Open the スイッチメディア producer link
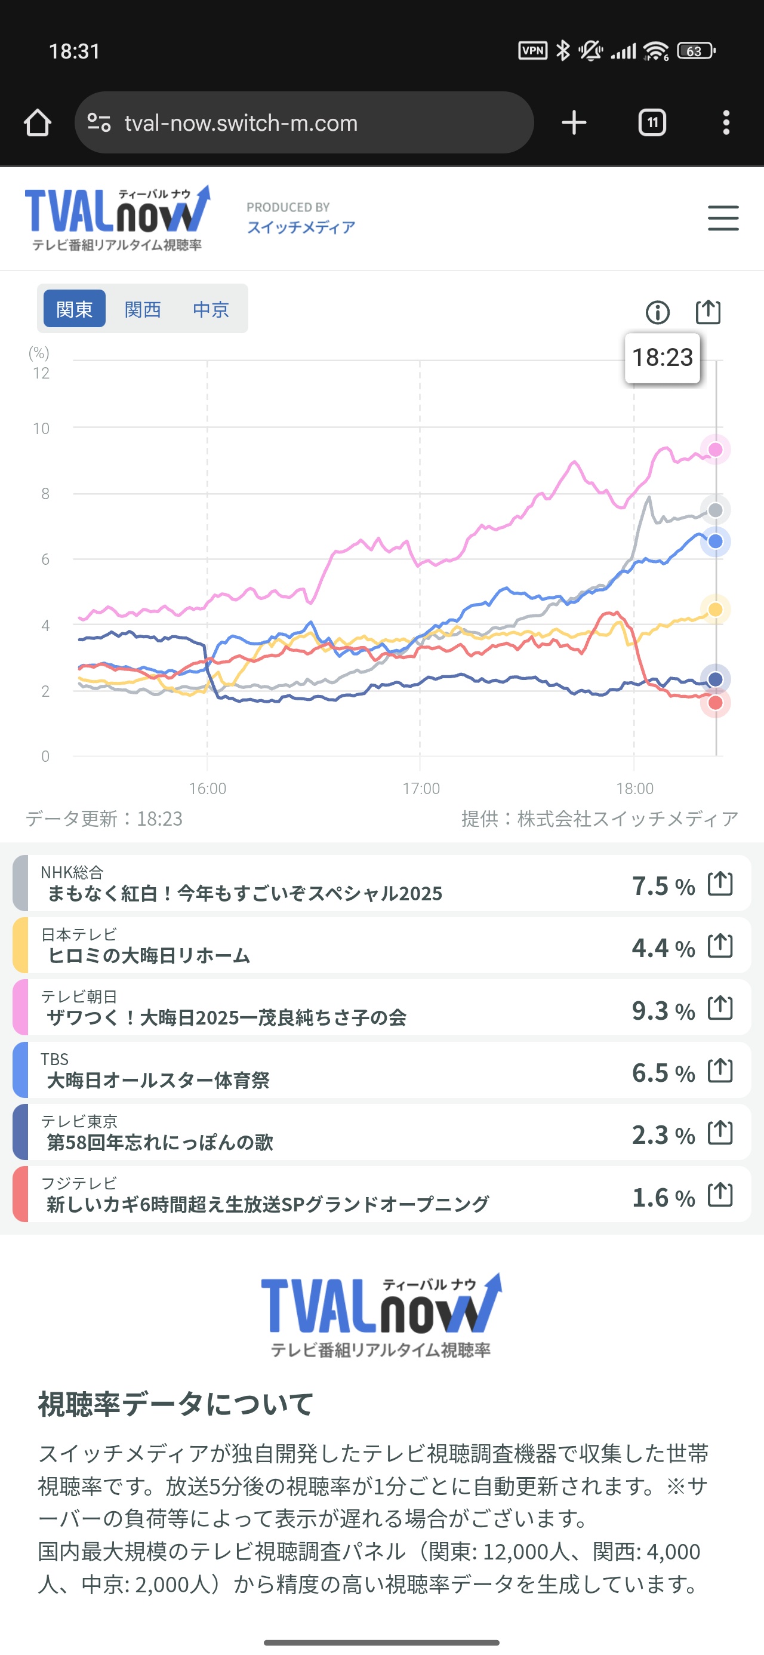The height and width of the screenshot is (1655, 764). coord(301,227)
